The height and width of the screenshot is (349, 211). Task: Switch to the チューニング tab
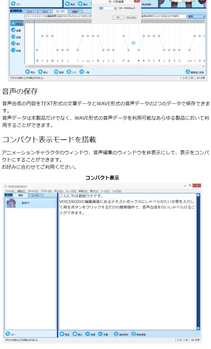[16, 11]
